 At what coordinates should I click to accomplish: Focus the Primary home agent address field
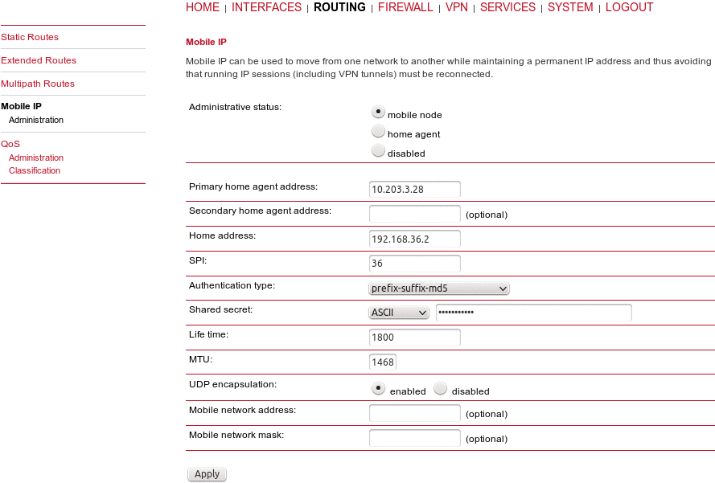click(x=414, y=190)
